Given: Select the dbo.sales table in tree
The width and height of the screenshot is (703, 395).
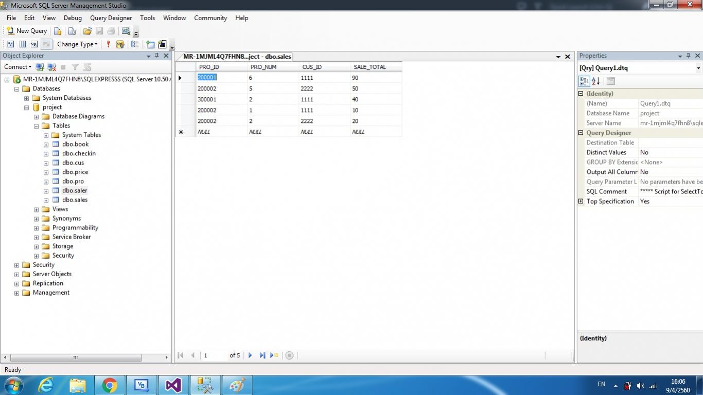Looking at the screenshot, I should coord(75,200).
